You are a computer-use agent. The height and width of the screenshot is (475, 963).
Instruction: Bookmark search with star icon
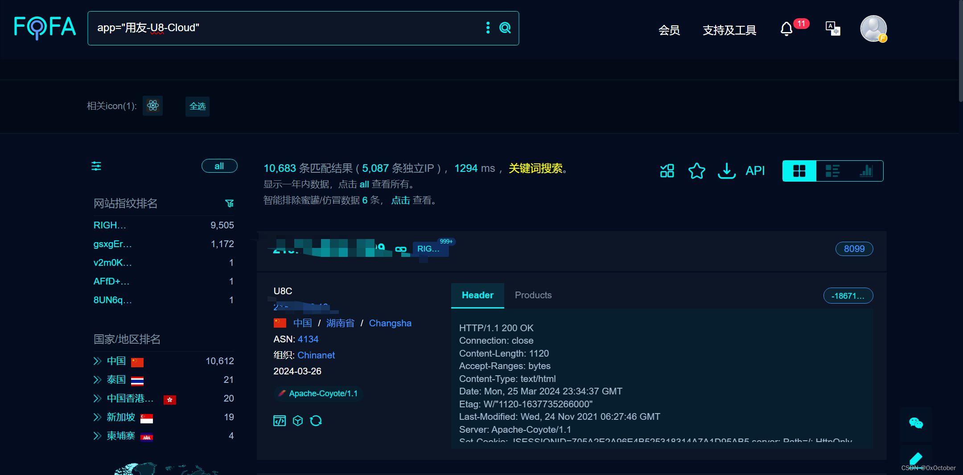pyautogui.click(x=696, y=171)
